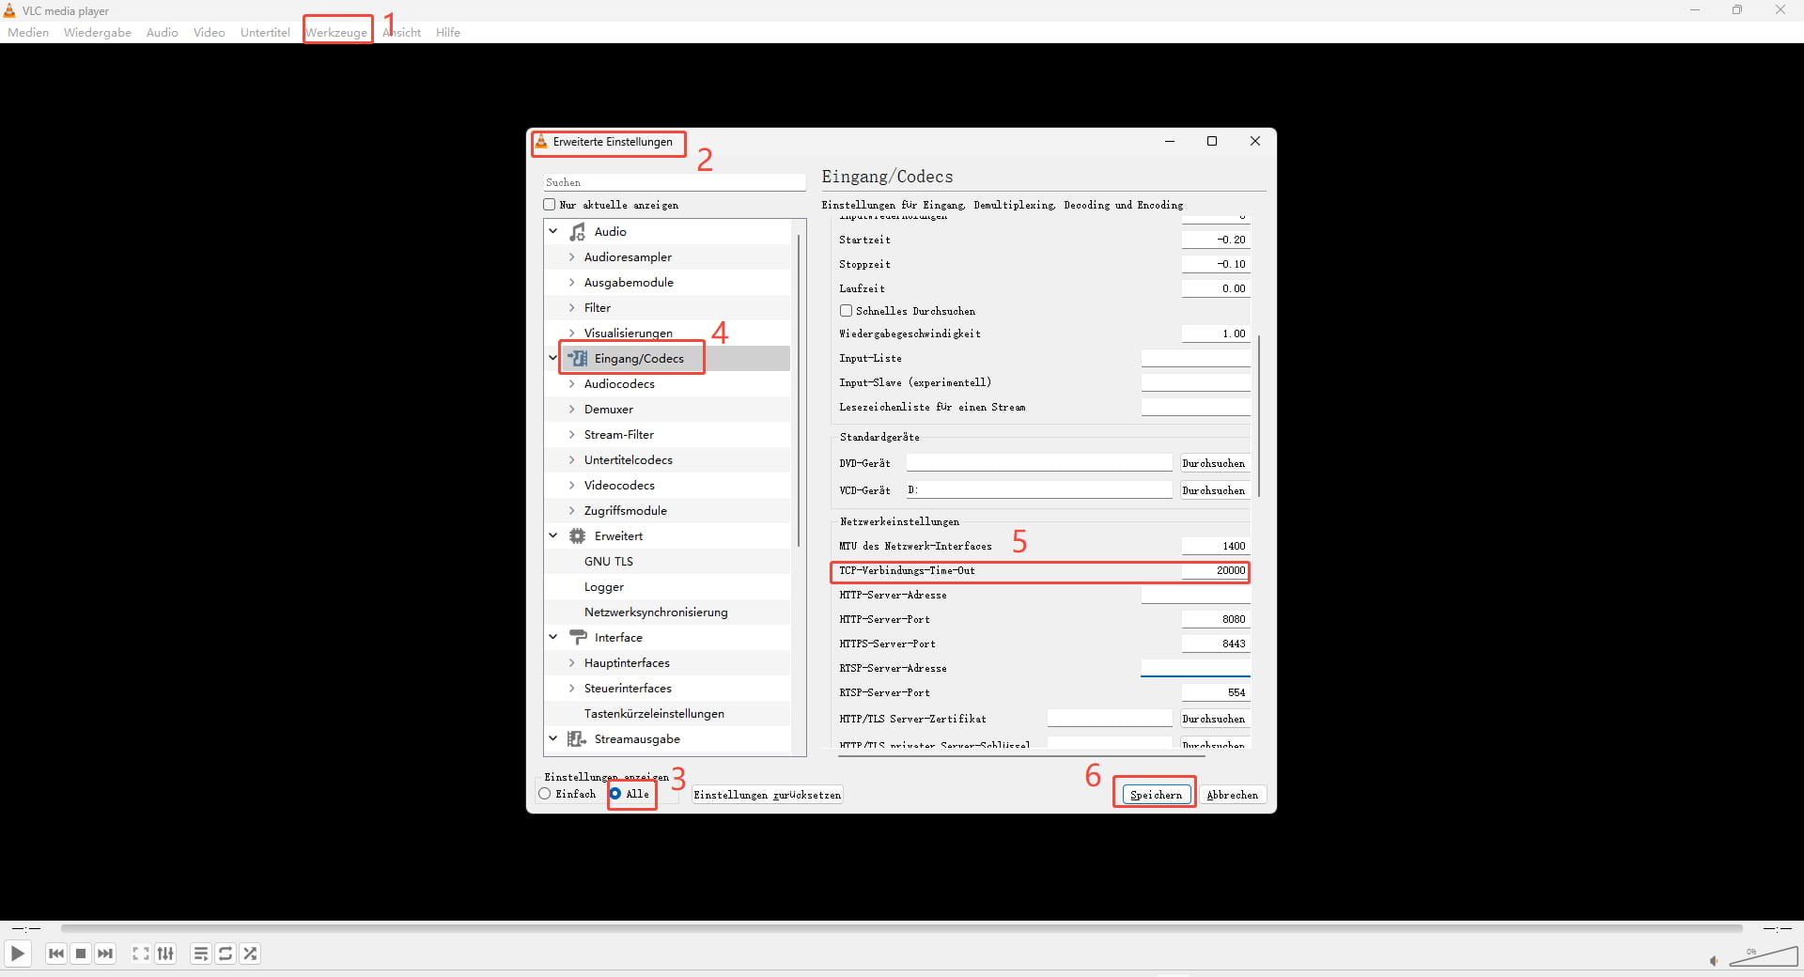Select Logger in the tree
The height and width of the screenshot is (977, 1804).
coord(604,587)
